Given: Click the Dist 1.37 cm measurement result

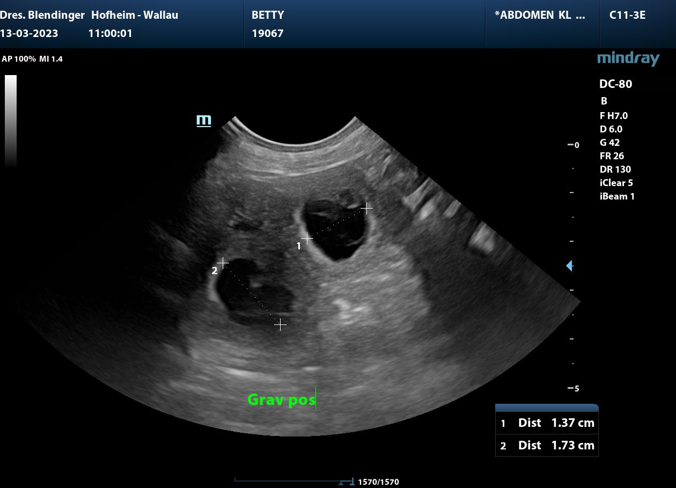Looking at the screenshot, I should pos(546,423).
